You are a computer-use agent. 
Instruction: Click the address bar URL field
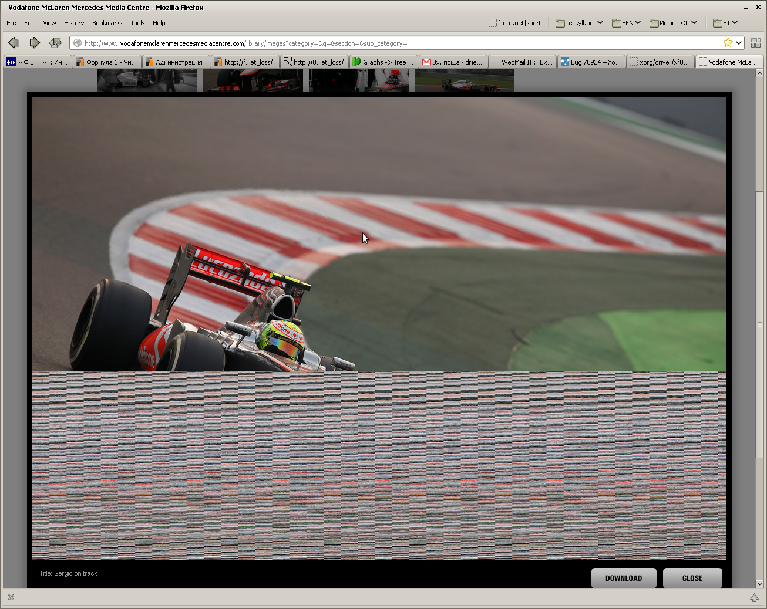tap(399, 43)
